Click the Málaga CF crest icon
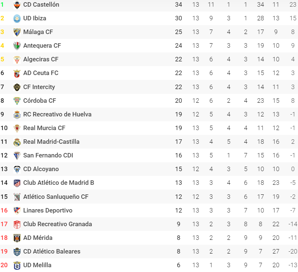 click(17, 32)
